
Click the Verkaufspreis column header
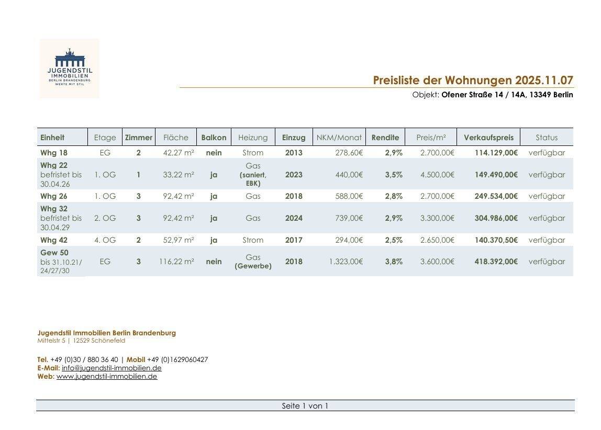[487, 137]
